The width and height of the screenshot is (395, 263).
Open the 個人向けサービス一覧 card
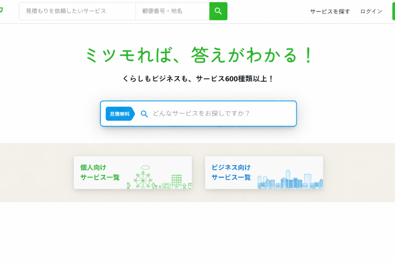pyautogui.click(x=100, y=173)
